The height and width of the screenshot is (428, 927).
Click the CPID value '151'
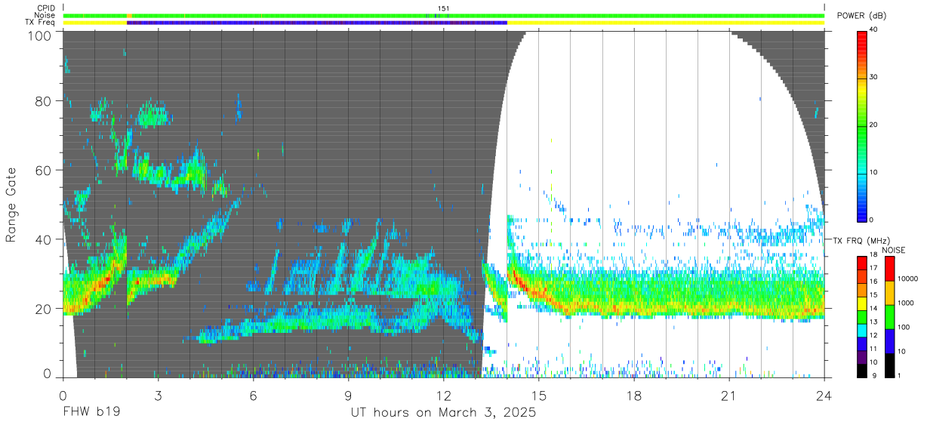444,8
